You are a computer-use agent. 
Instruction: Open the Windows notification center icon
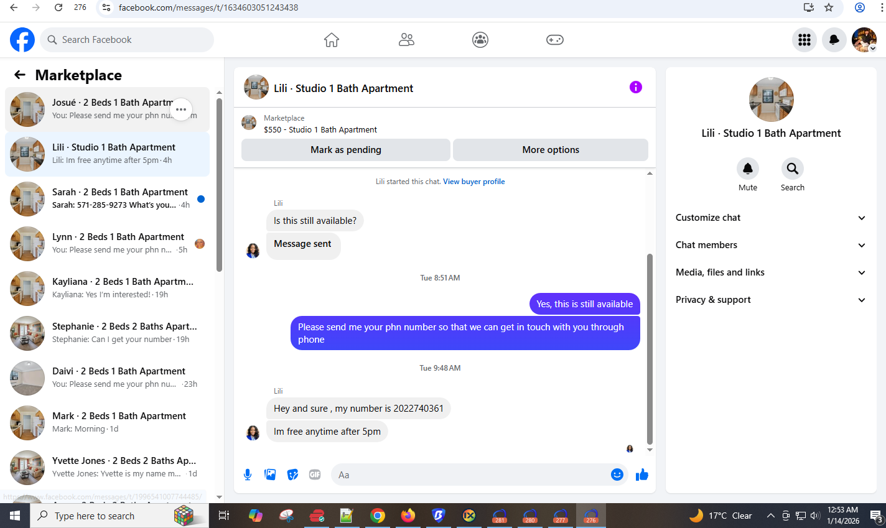click(876, 516)
